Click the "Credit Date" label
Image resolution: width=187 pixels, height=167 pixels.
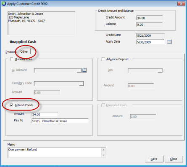113,35
